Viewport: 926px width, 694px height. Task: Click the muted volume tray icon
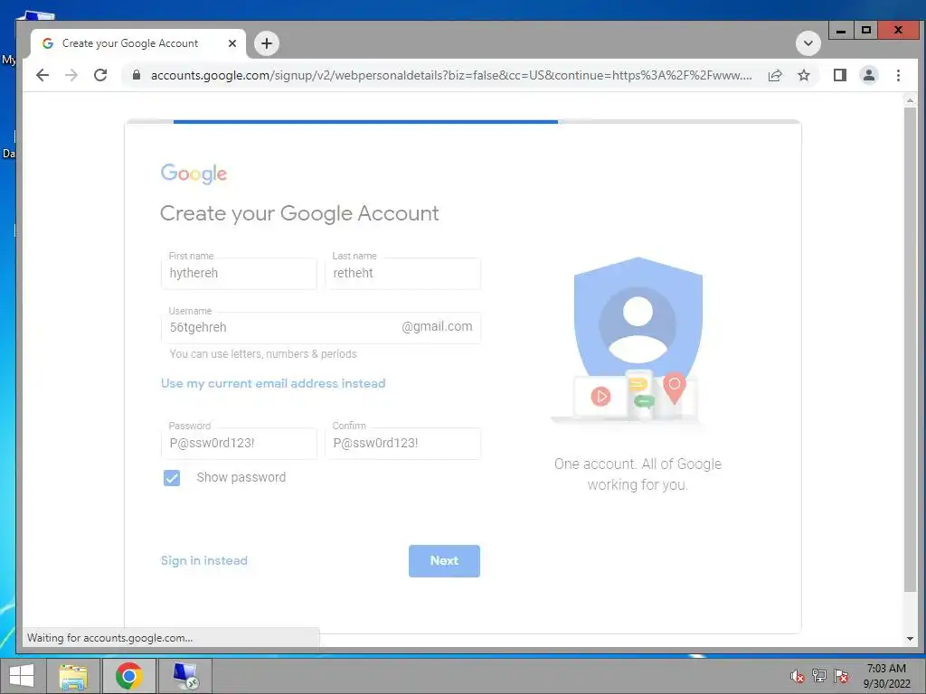coord(798,676)
